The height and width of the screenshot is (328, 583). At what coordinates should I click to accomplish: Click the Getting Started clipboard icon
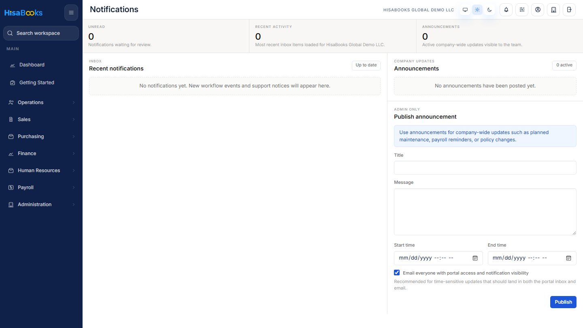[13, 83]
